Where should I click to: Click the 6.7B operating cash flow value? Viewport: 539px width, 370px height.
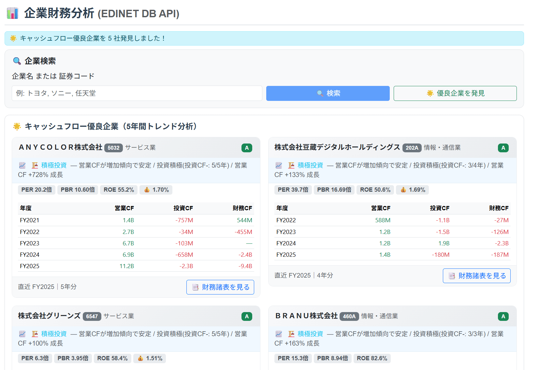point(128,243)
